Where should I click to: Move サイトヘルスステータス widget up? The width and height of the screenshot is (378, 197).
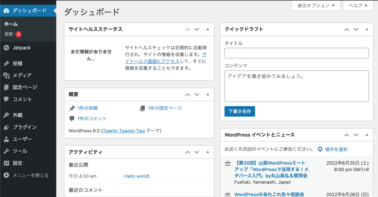pos(188,29)
